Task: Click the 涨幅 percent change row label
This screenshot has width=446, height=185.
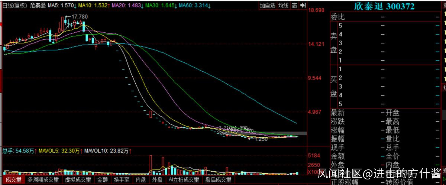Action: pyautogui.click(x=338, y=130)
